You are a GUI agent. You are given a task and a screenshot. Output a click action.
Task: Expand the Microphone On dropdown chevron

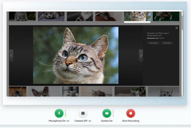(68, 121)
